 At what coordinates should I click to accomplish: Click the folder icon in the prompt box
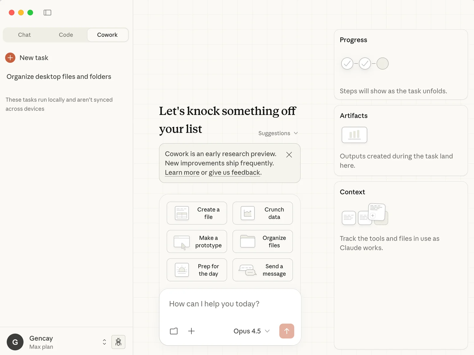coord(174,331)
